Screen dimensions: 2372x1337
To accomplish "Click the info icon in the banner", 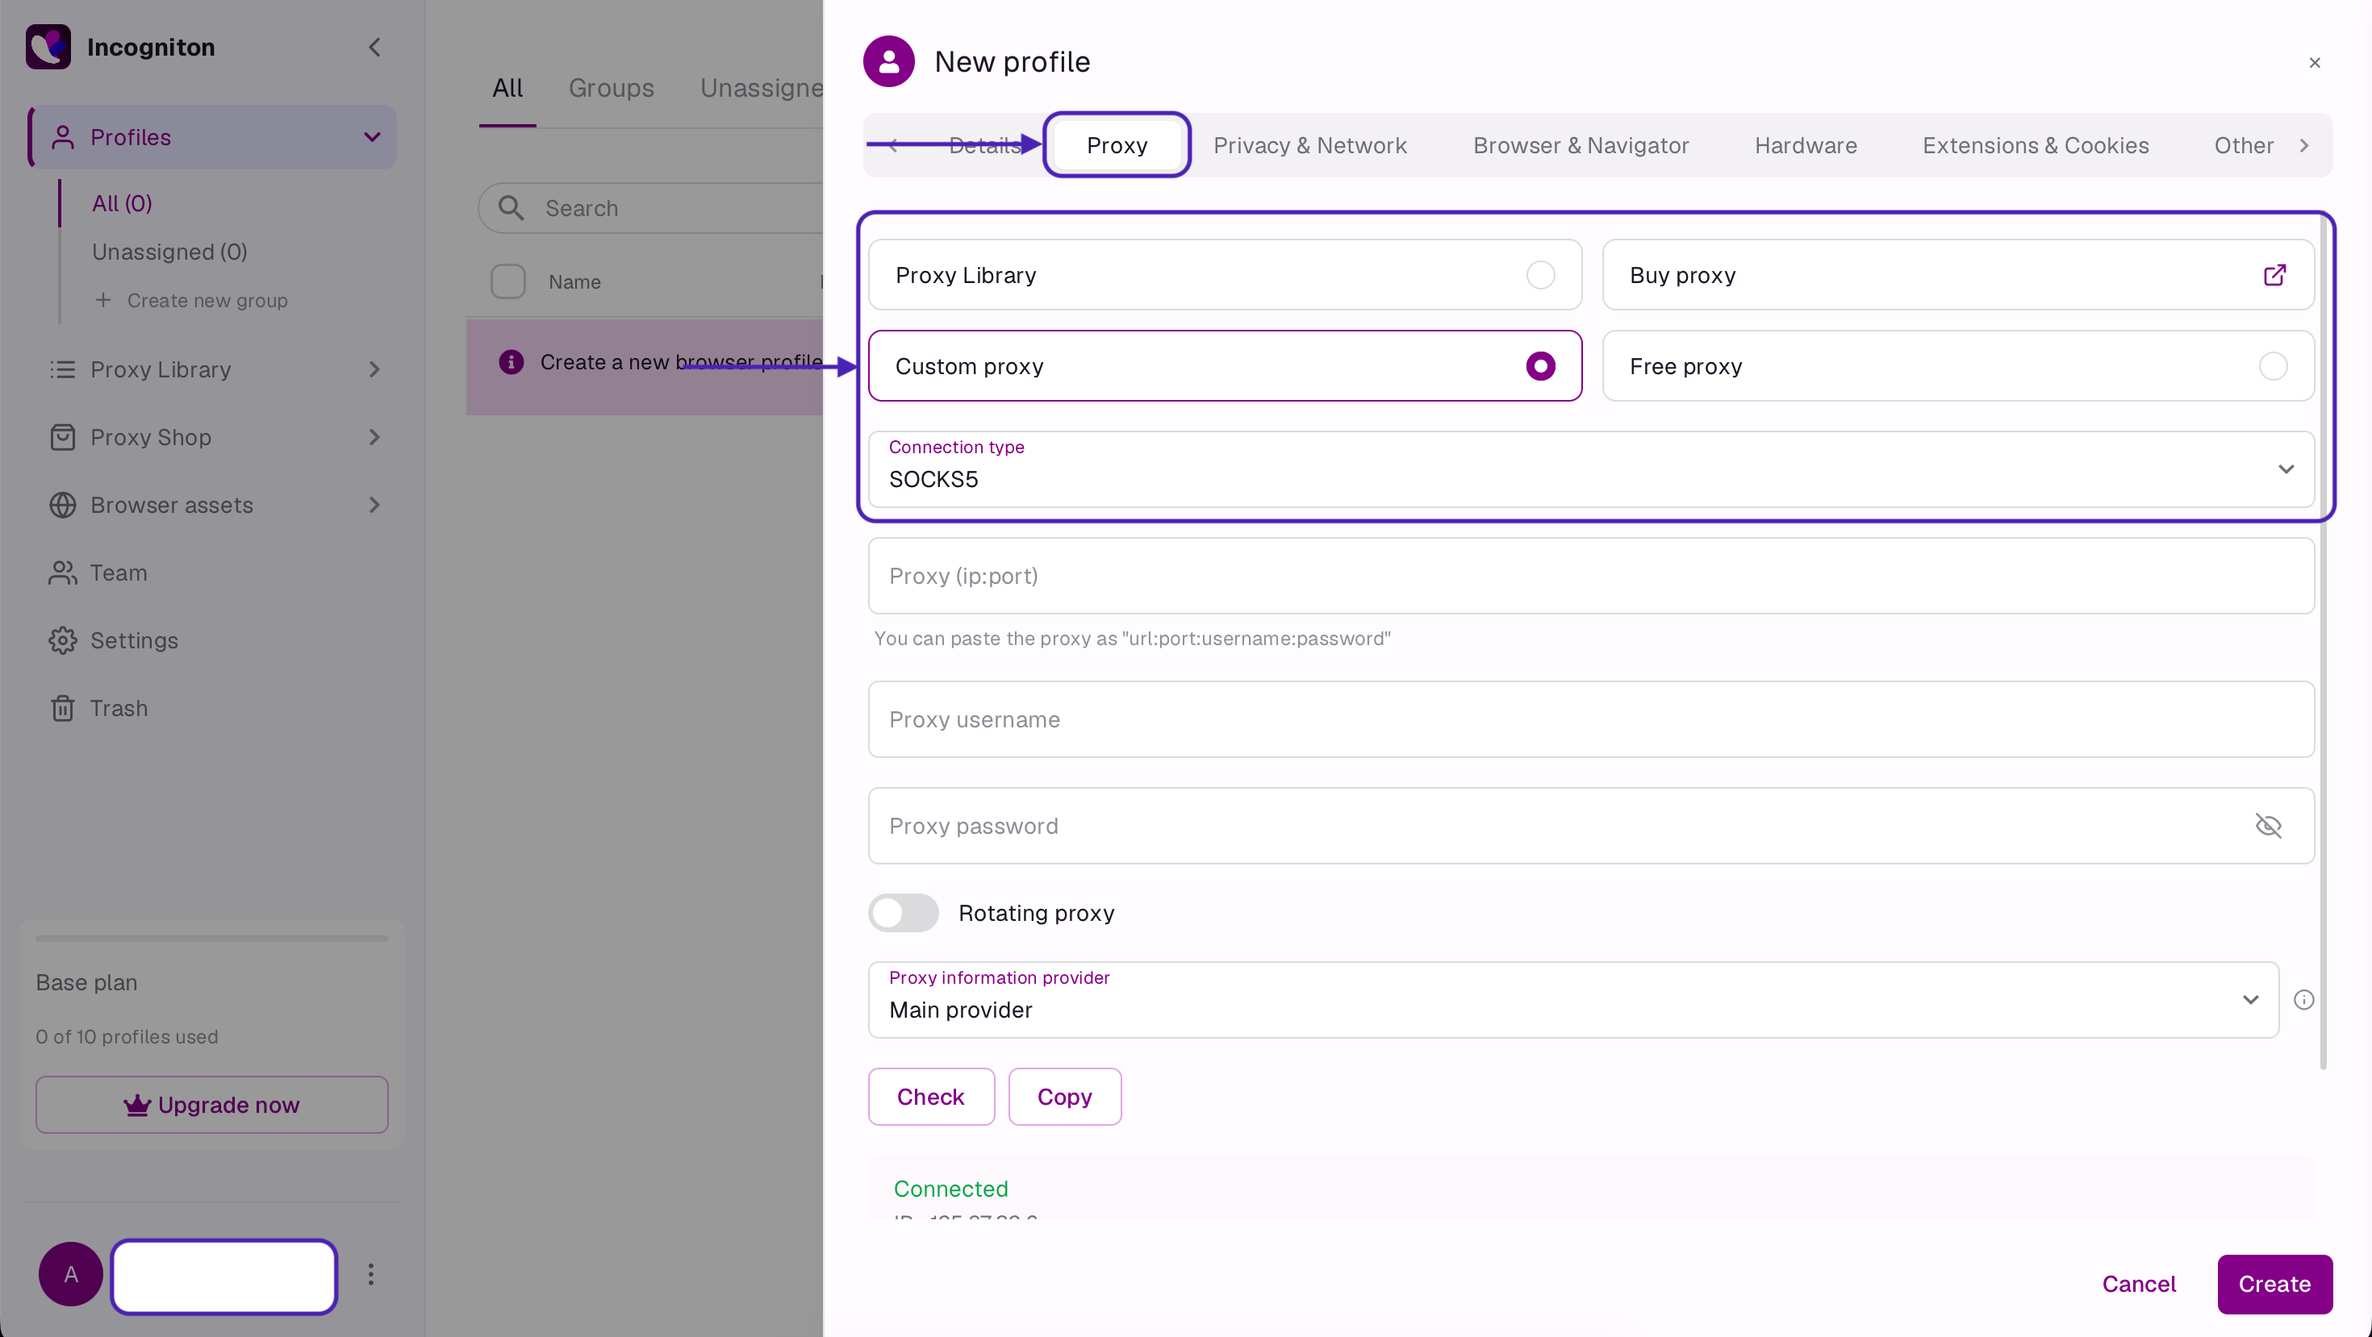I will [x=511, y=363].
